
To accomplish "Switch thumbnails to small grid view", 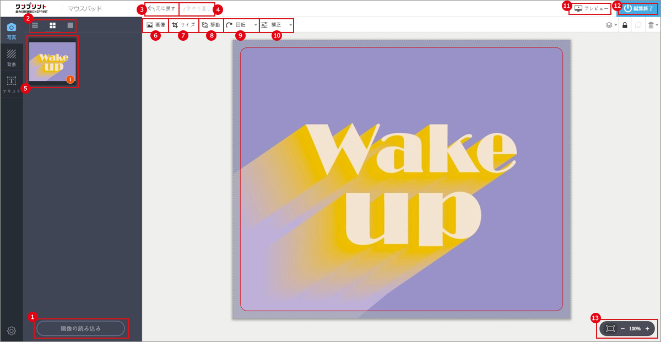I will point(35,25).
